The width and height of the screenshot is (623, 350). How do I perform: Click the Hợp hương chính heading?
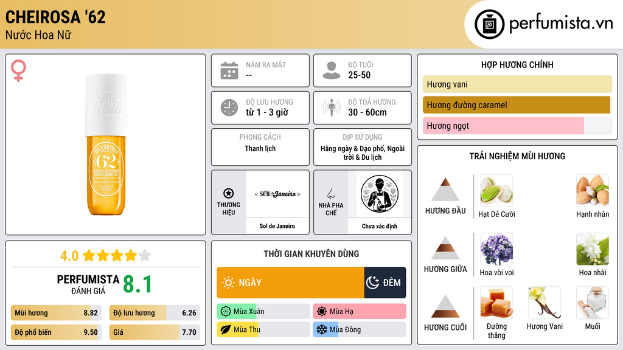pos(517,64)
